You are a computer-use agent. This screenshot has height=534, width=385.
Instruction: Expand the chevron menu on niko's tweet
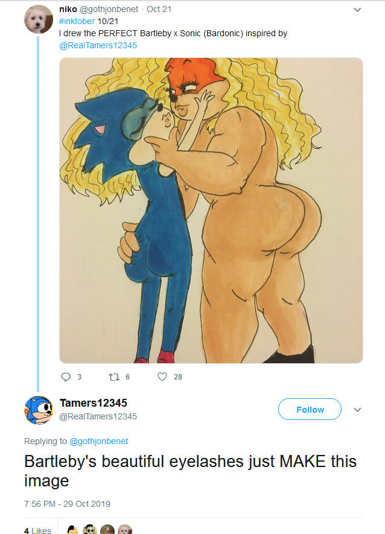(357, 10)
